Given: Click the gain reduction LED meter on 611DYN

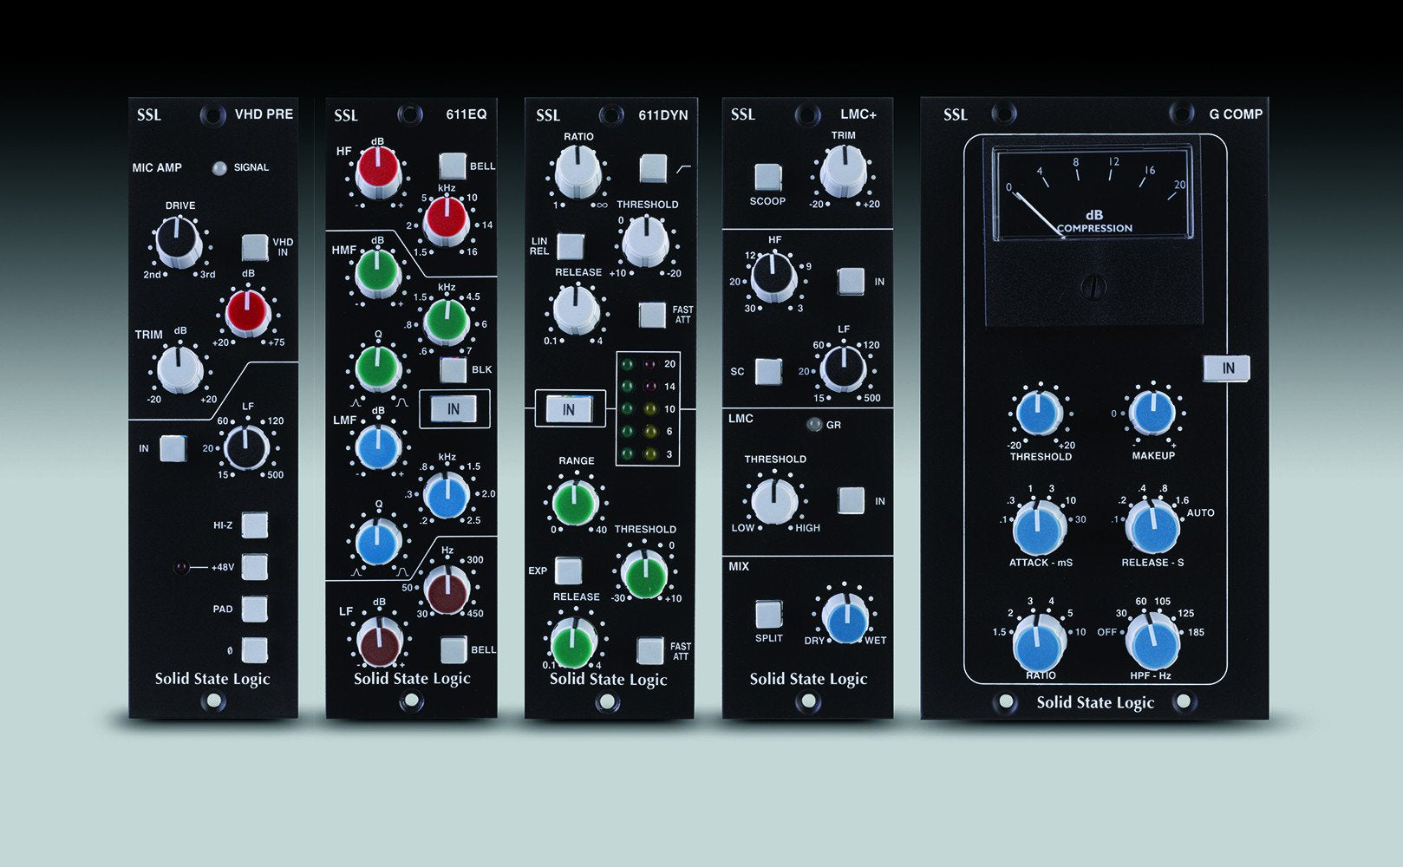Looking at the screenshot, I should click(x=647, y=408).
